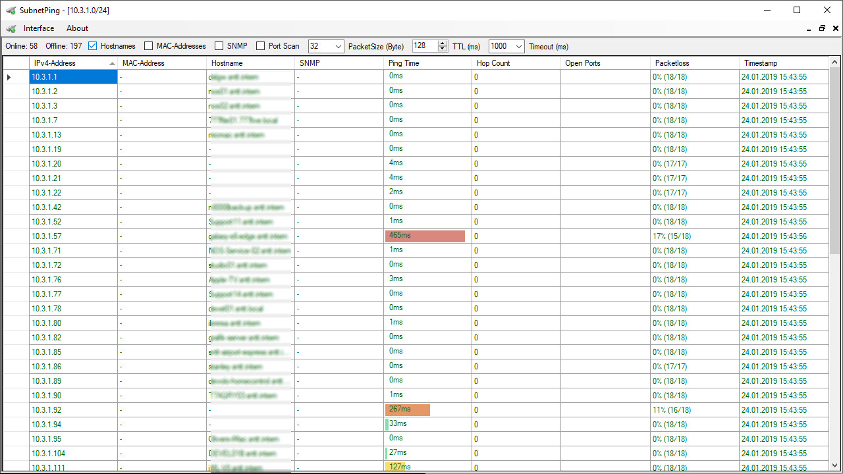Click into the 128 numeric field
This screenshot has width=843, height=474.
pos(425,46)
